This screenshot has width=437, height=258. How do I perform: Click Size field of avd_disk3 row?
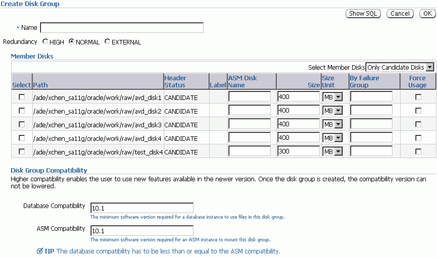pyautogui.click(x=299, y=124)
